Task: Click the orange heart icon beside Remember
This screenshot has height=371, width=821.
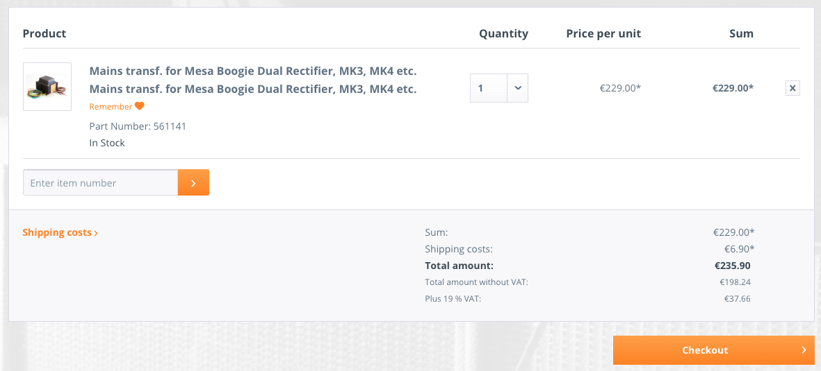Action: [139, 106]
